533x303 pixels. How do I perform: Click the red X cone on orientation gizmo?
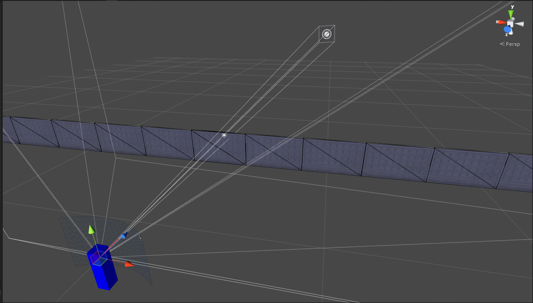[x=502, y=22]
